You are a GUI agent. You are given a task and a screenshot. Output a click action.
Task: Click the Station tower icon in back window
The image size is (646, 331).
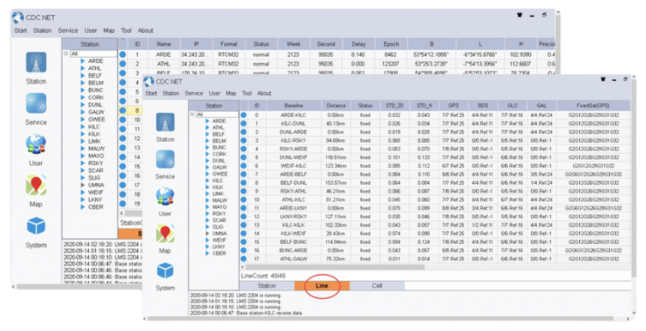point(36,63)
